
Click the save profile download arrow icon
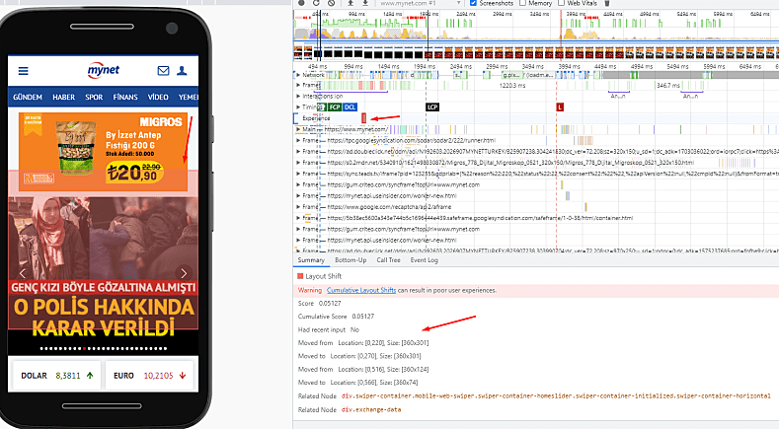coord(365,3)
